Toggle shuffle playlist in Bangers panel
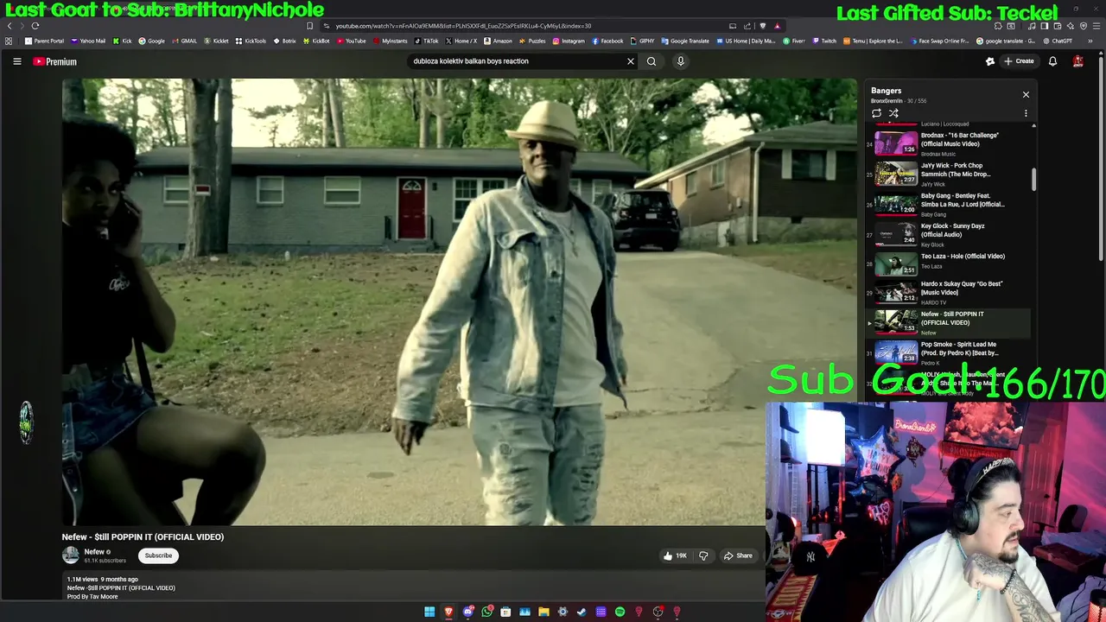 (893, 113)
